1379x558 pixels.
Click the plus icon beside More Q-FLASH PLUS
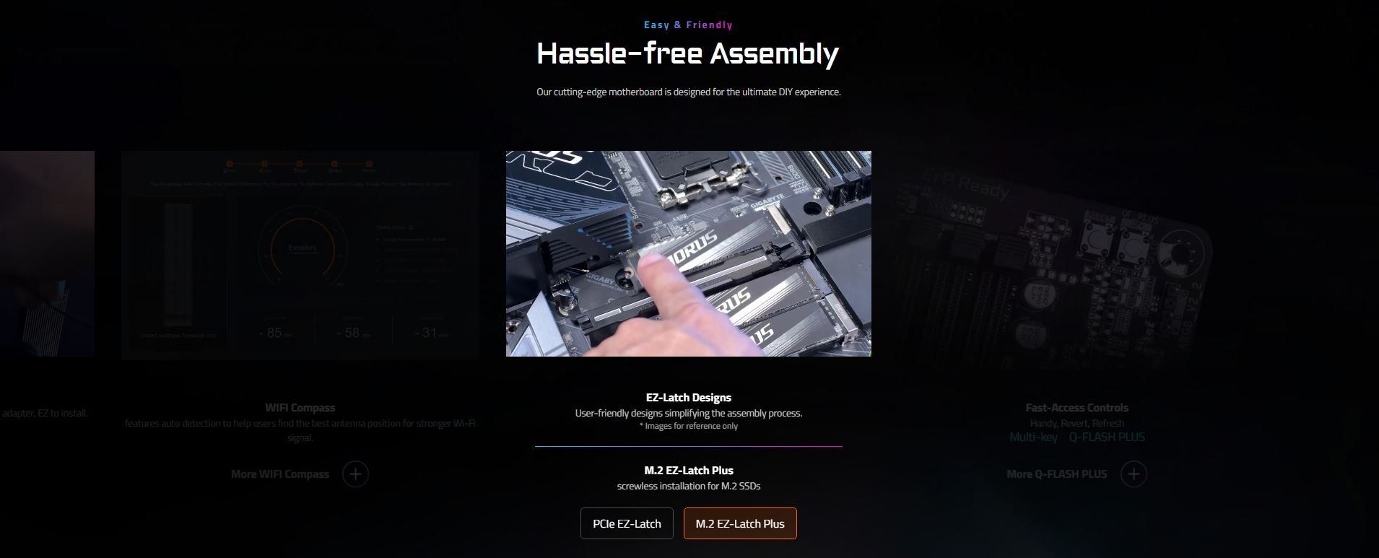tap(1134, 474)
